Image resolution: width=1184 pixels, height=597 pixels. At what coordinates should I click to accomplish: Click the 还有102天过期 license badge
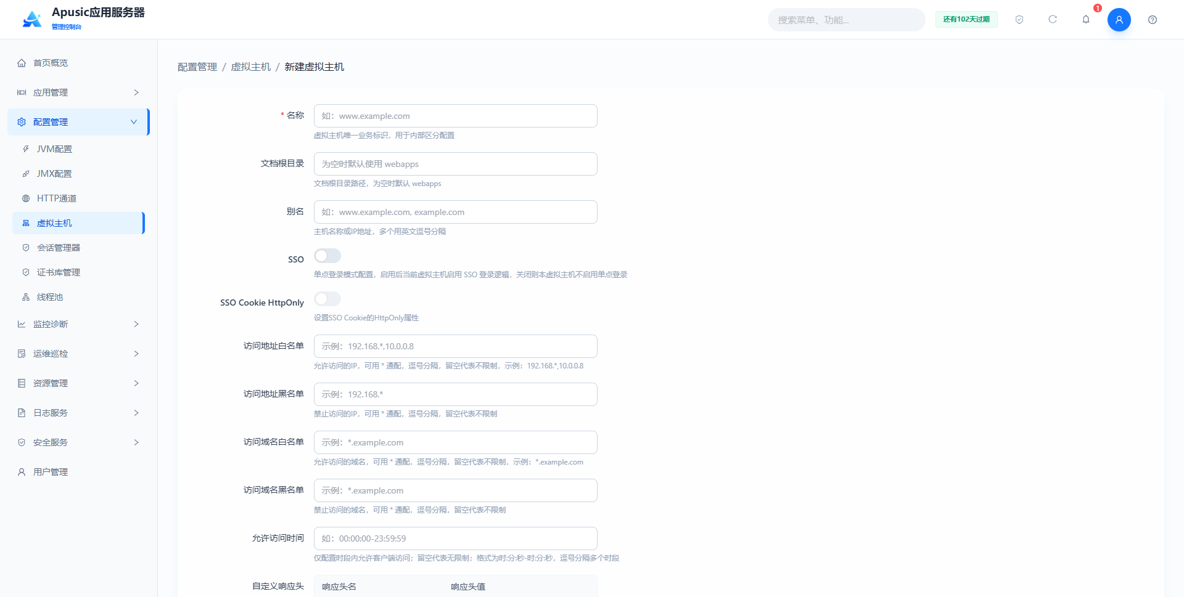click(x=966, y=20)
